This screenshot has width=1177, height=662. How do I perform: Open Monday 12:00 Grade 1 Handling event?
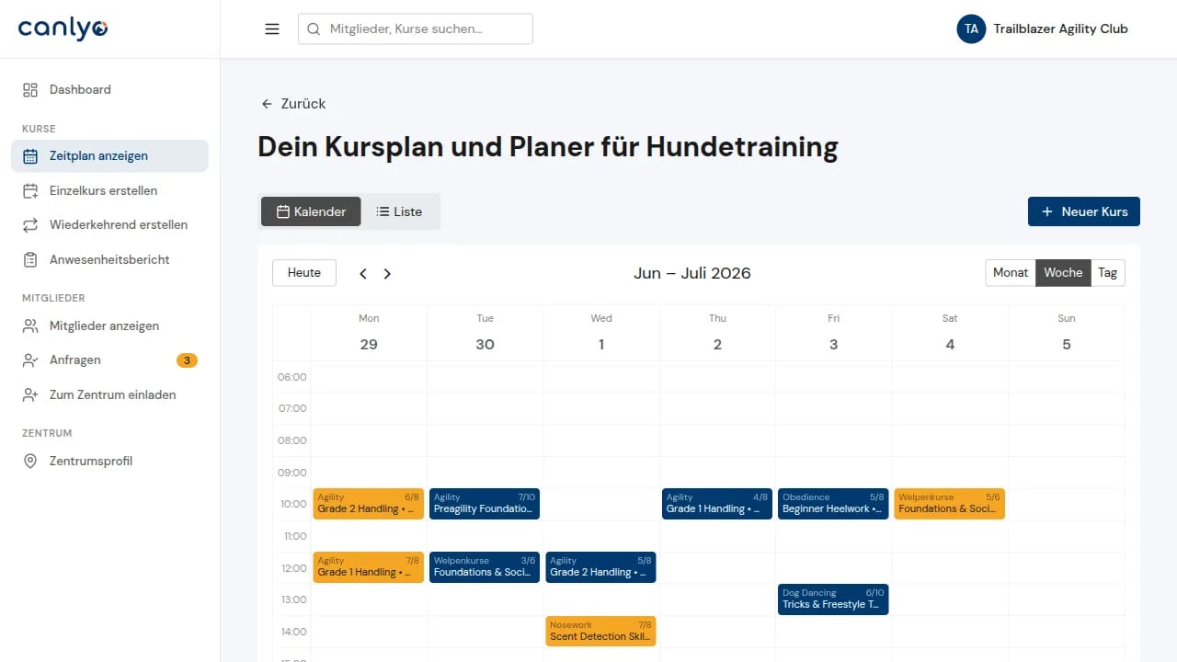[x=369, y=567]
